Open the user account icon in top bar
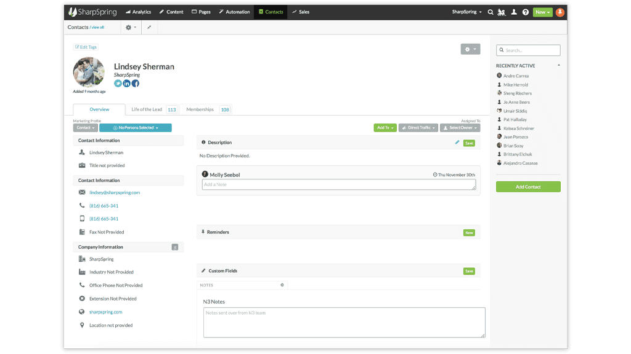631x354 pixels. [x=514, y=12]
